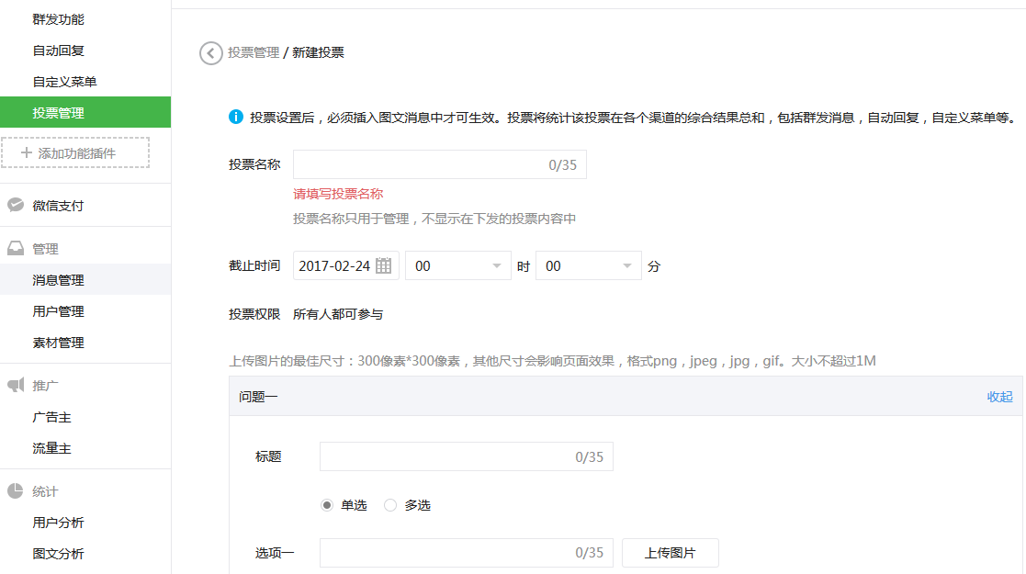
Task: Open the hour dropdown
Action: (x=457, y=265)
